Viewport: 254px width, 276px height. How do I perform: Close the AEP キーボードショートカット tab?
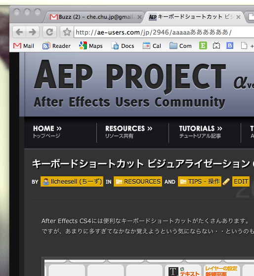click(238, 17)
